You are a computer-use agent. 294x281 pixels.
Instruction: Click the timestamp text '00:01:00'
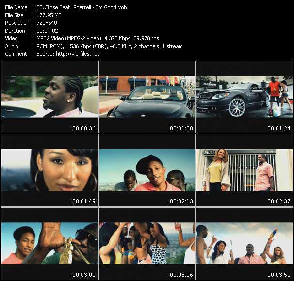(181, 128)
